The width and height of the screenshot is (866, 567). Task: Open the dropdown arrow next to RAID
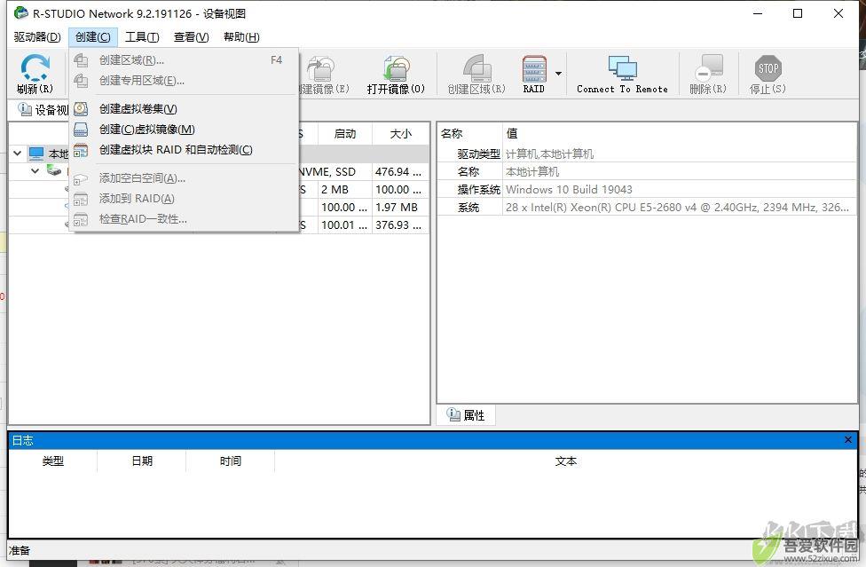click(x=558, y=74)
